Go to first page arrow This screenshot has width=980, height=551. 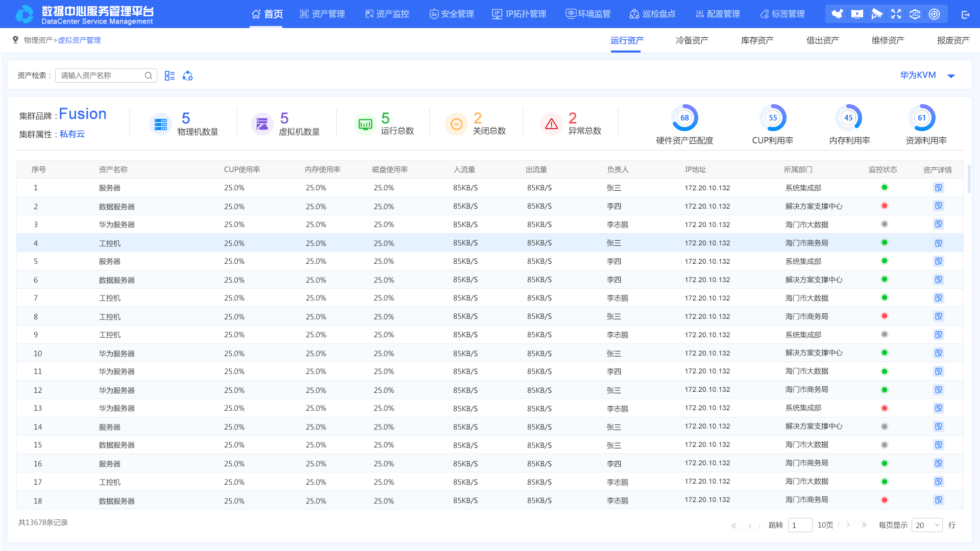[734, 525]
